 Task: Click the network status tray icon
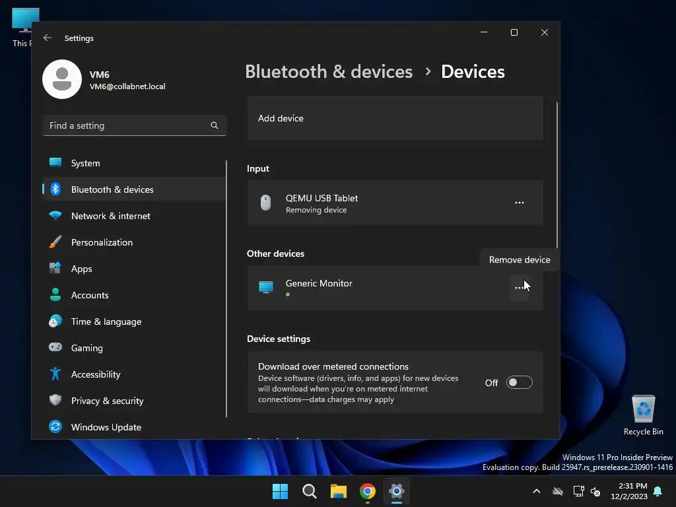point(578,491)
